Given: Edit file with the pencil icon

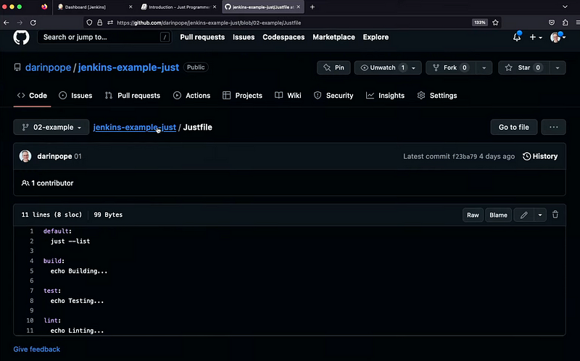Looking at the screenshot, I should [x=523, y=215].
